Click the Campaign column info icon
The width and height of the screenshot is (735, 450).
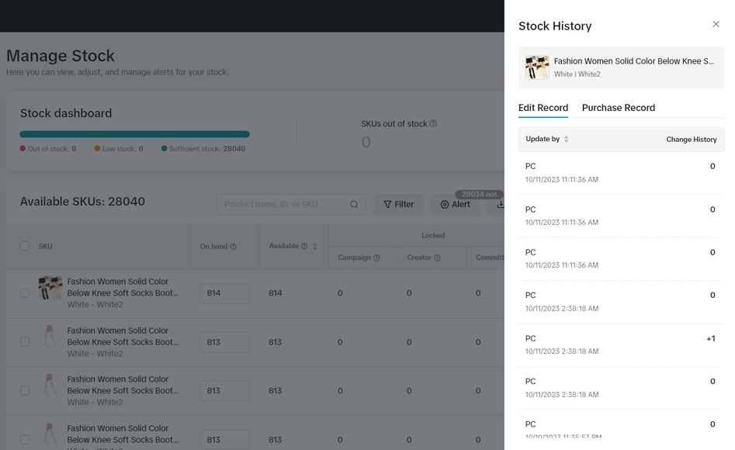pos(376,258)
